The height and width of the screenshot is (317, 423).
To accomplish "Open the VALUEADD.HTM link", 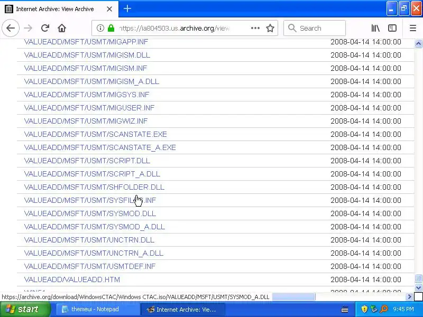I will (x=72, y=279).
